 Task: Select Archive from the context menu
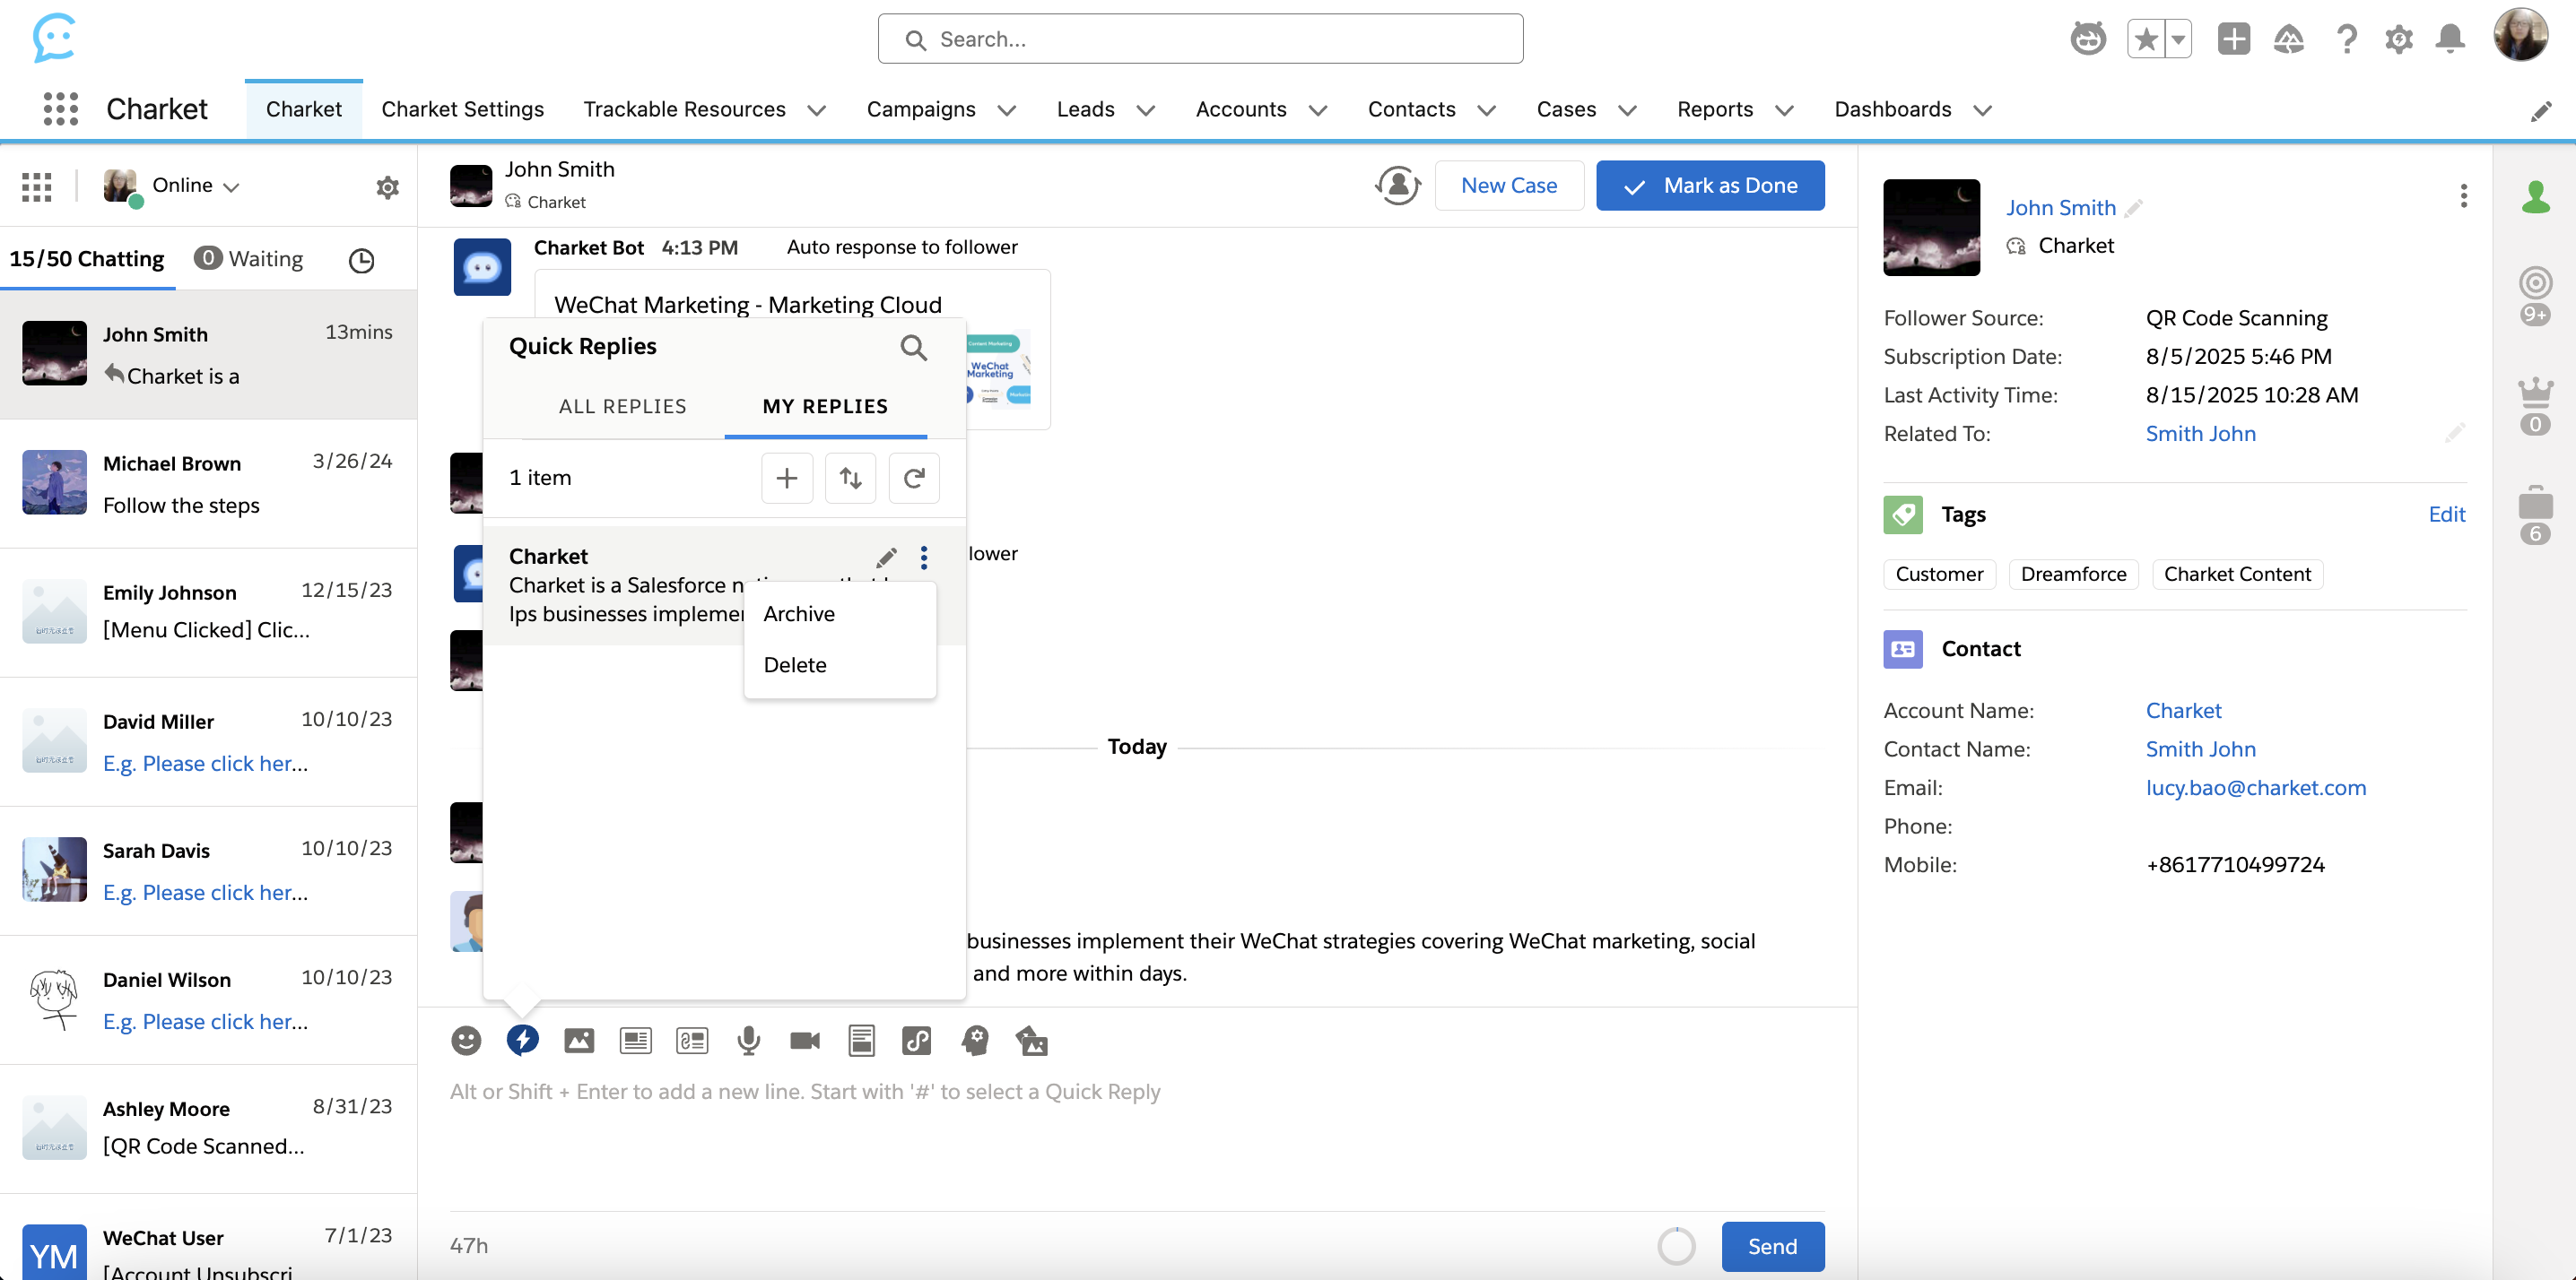[799, 612]
